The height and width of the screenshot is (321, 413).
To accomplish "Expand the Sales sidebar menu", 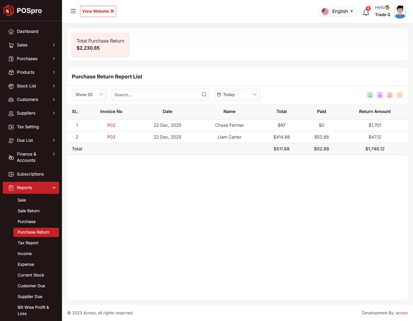I will (31, 45).
